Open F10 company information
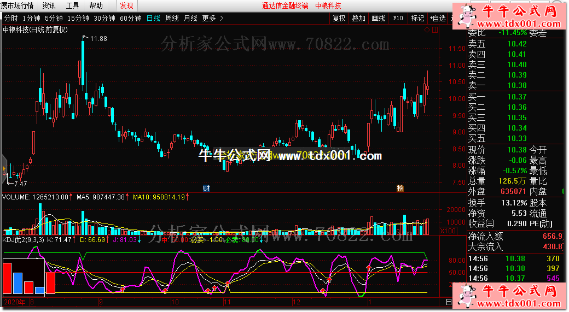Viewport: 569px width, 312px height. click(x=398, y=18)
